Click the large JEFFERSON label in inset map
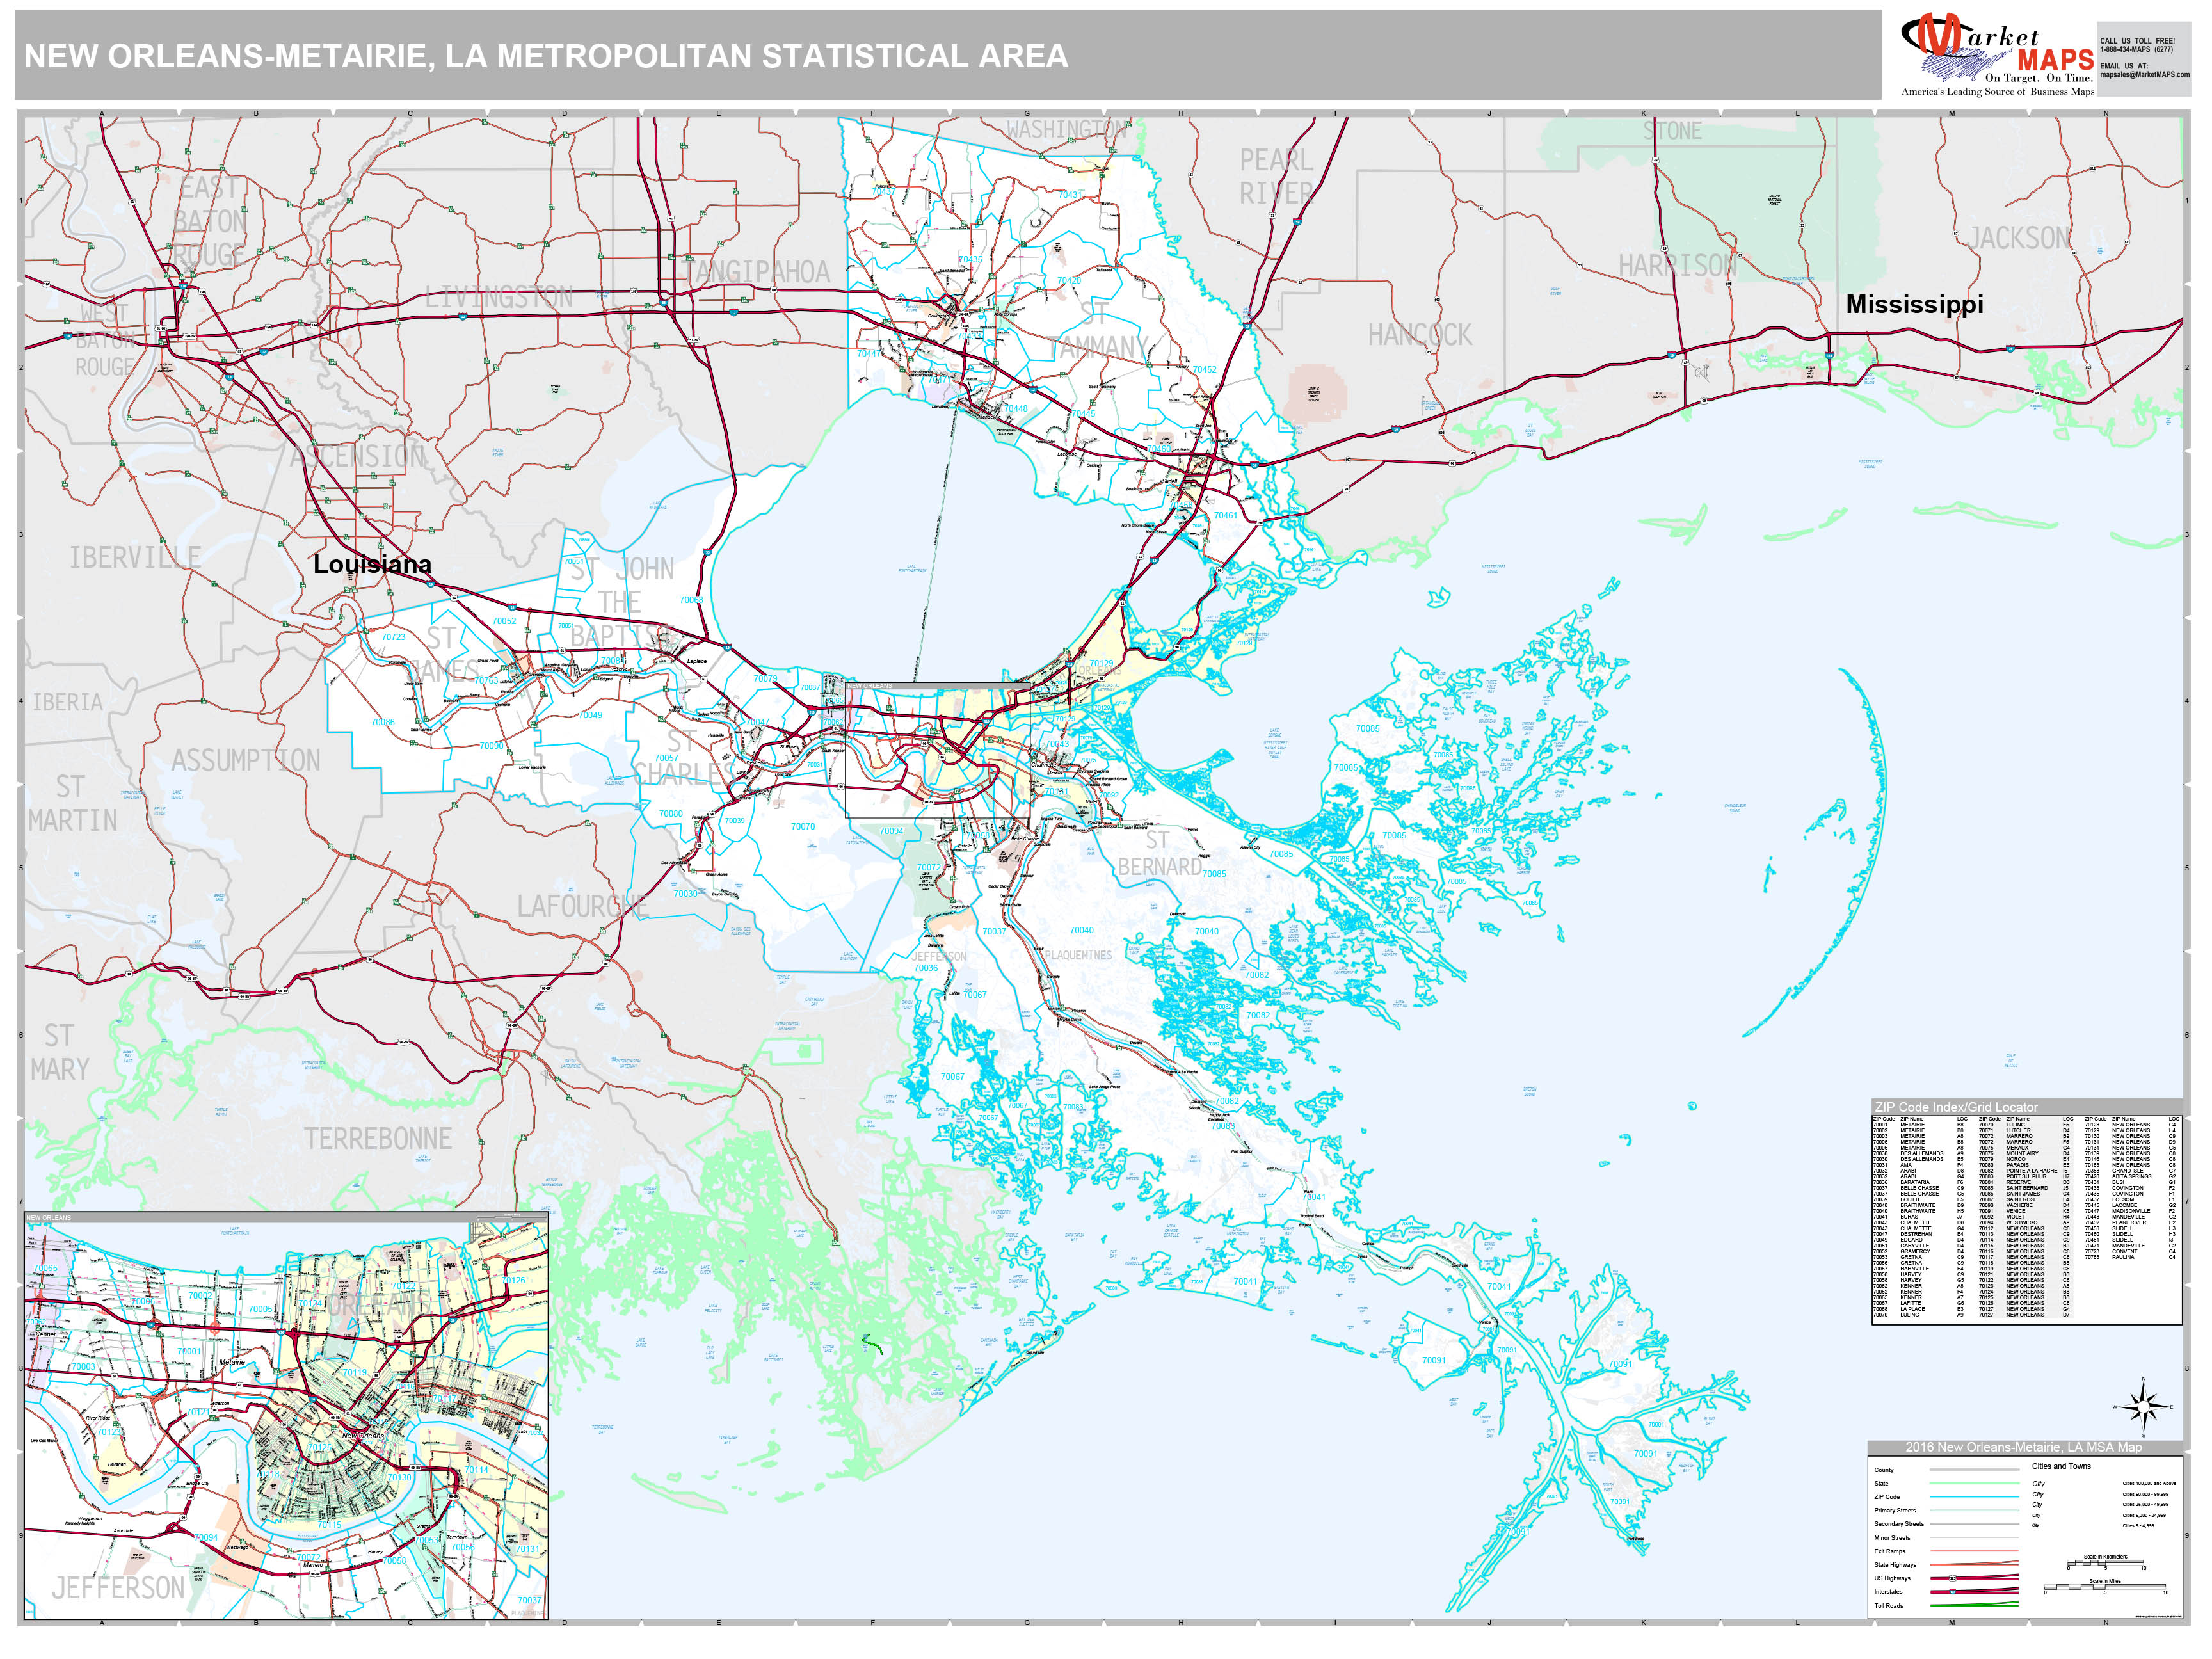This screenshot has height=1659, width=2212. [x=118, y=1588]
